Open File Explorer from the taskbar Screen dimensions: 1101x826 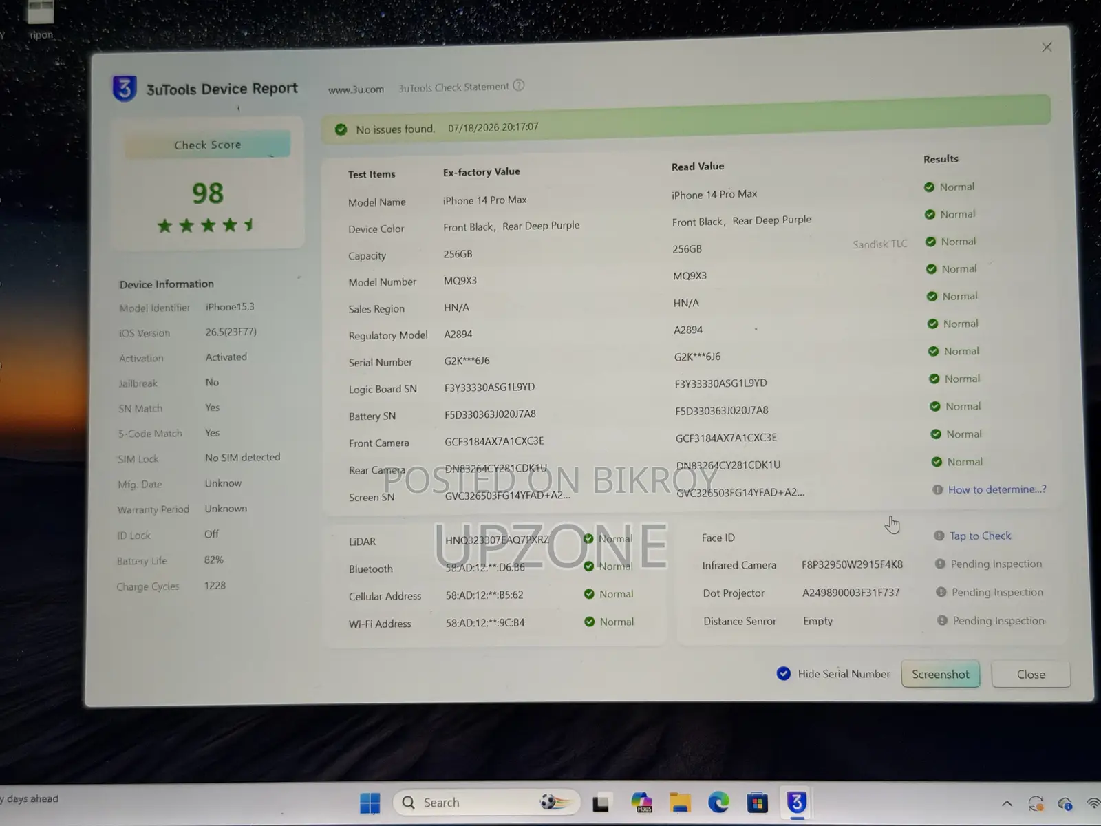tap(680, 803)
